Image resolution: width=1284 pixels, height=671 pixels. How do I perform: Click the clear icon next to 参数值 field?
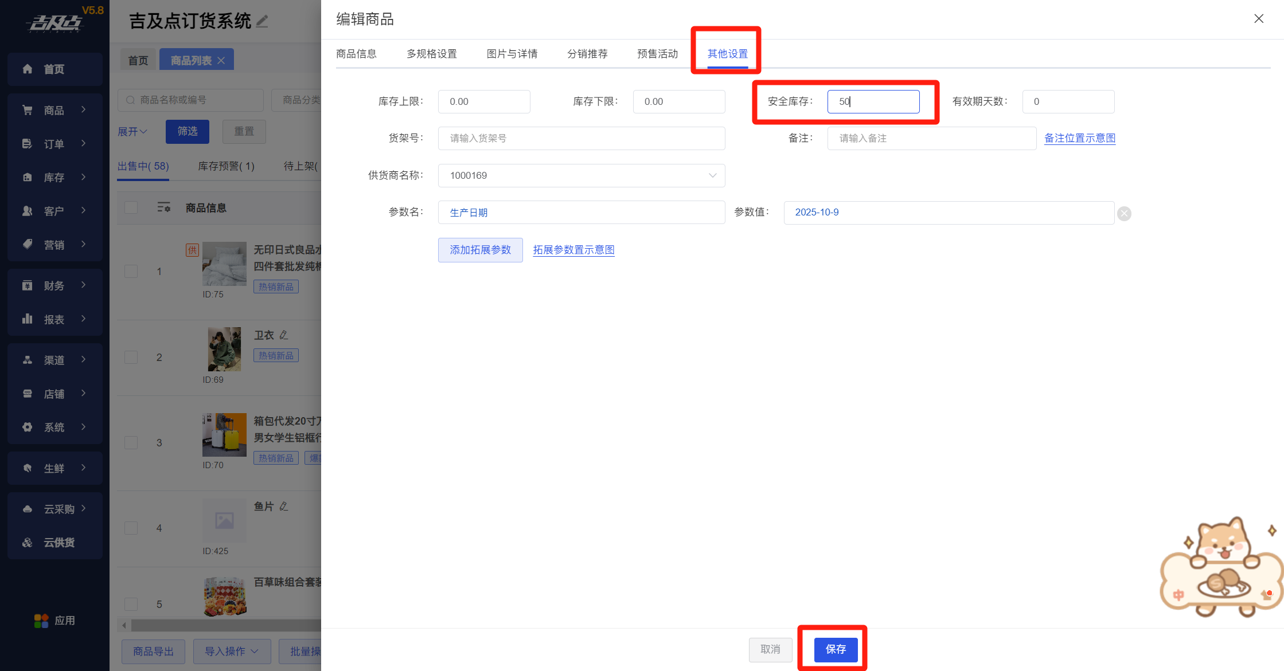click(1124, 214)
